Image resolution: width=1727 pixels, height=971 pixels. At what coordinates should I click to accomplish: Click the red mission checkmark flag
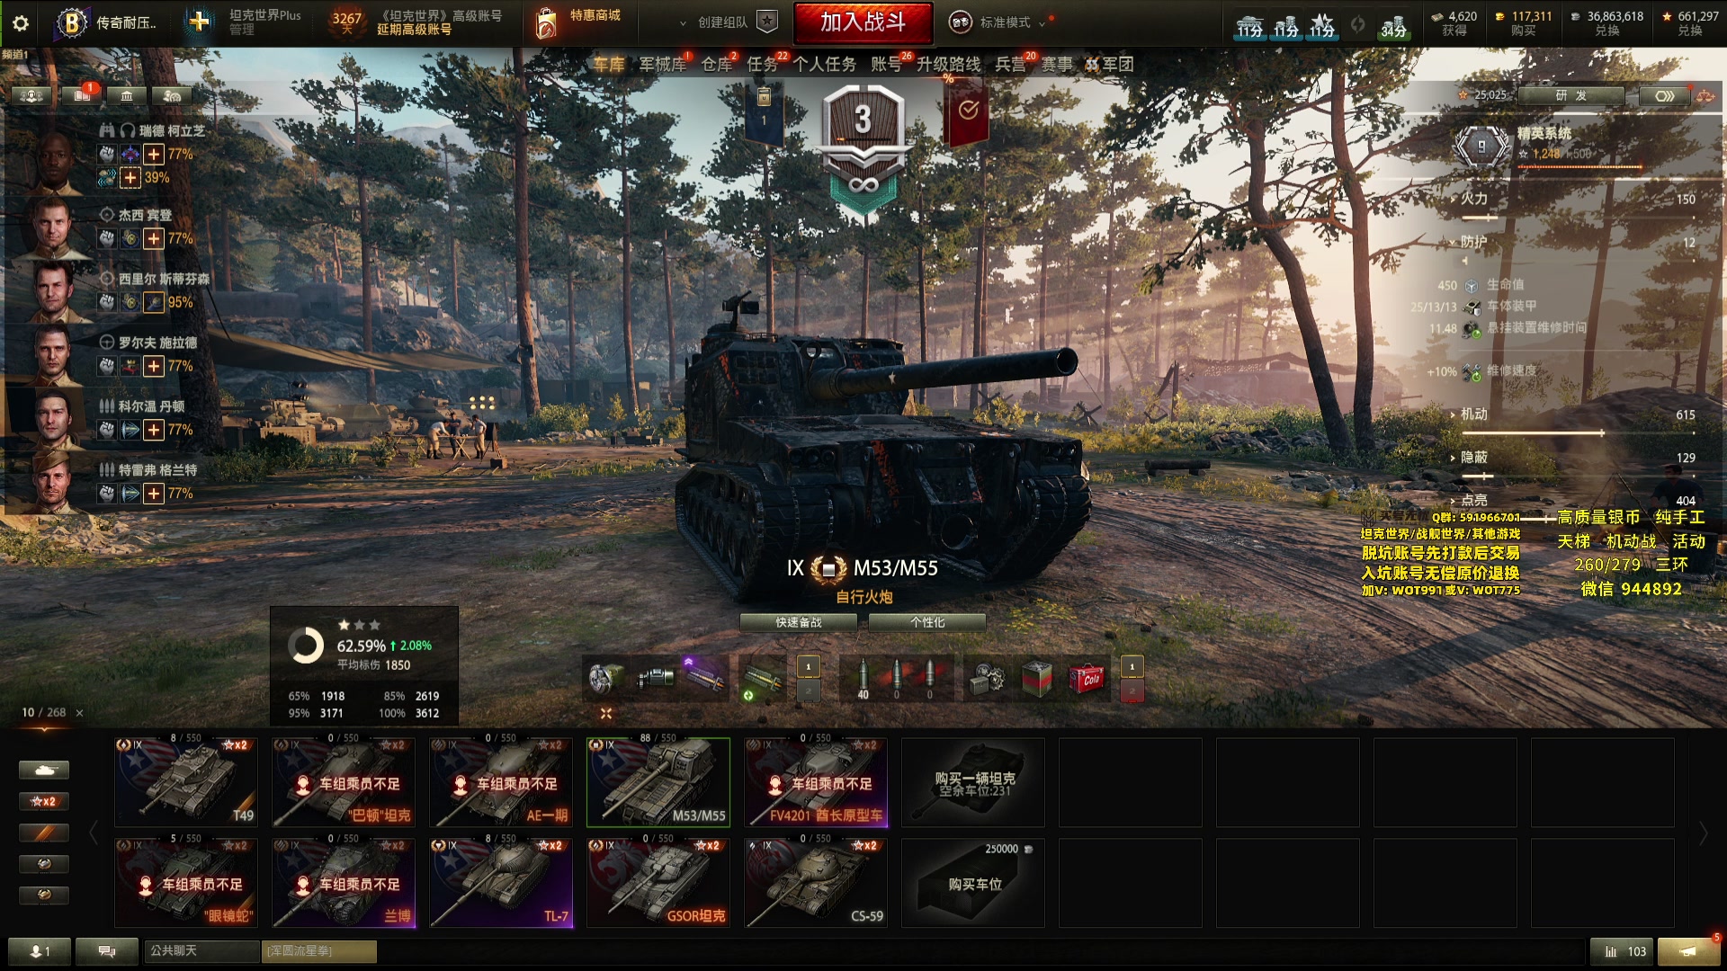pyautogui.click(x=967, y=112)
